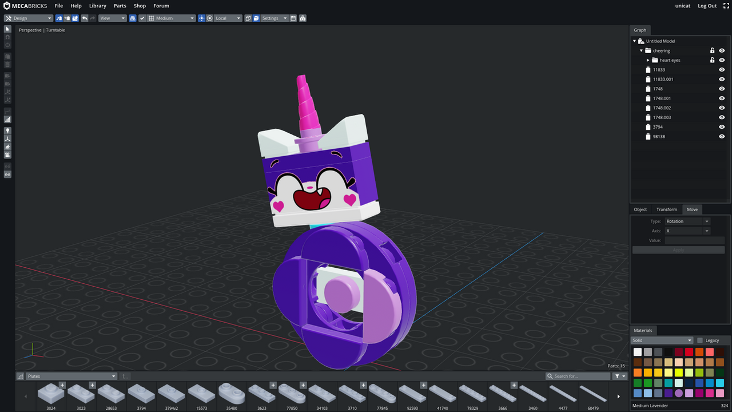Toggle lock on cheering group
Viewport: 732px width, 412px height.
click(x=712, y=50)
